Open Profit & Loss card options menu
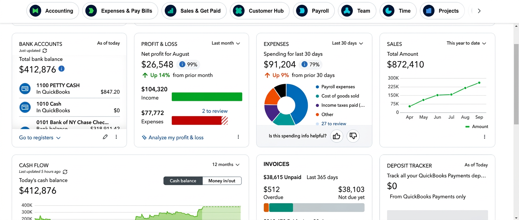Viewport: 519px width, 220px height. [x=238, y=137]
